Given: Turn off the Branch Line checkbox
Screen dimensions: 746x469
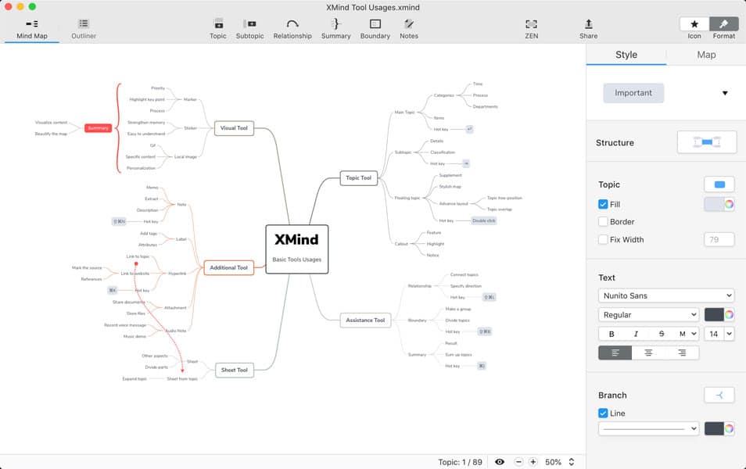Looking at the screenshot, I should point(604,413).
